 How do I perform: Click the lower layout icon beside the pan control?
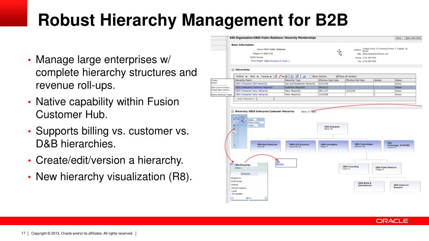[x=243, y=121]
